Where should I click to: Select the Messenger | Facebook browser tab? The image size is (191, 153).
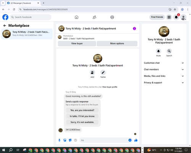23,3
